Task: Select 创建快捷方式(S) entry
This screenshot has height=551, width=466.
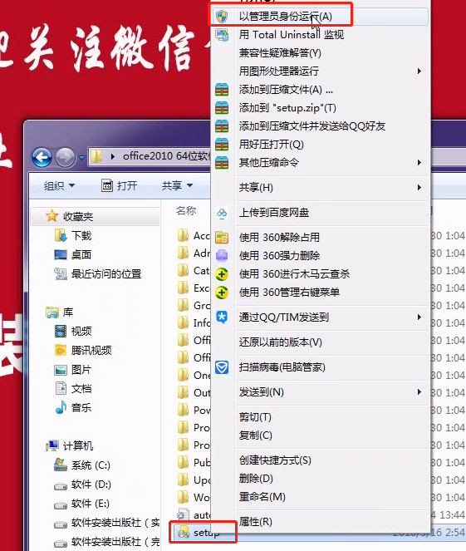Action: pyautogui.click(x=275, y=460)
